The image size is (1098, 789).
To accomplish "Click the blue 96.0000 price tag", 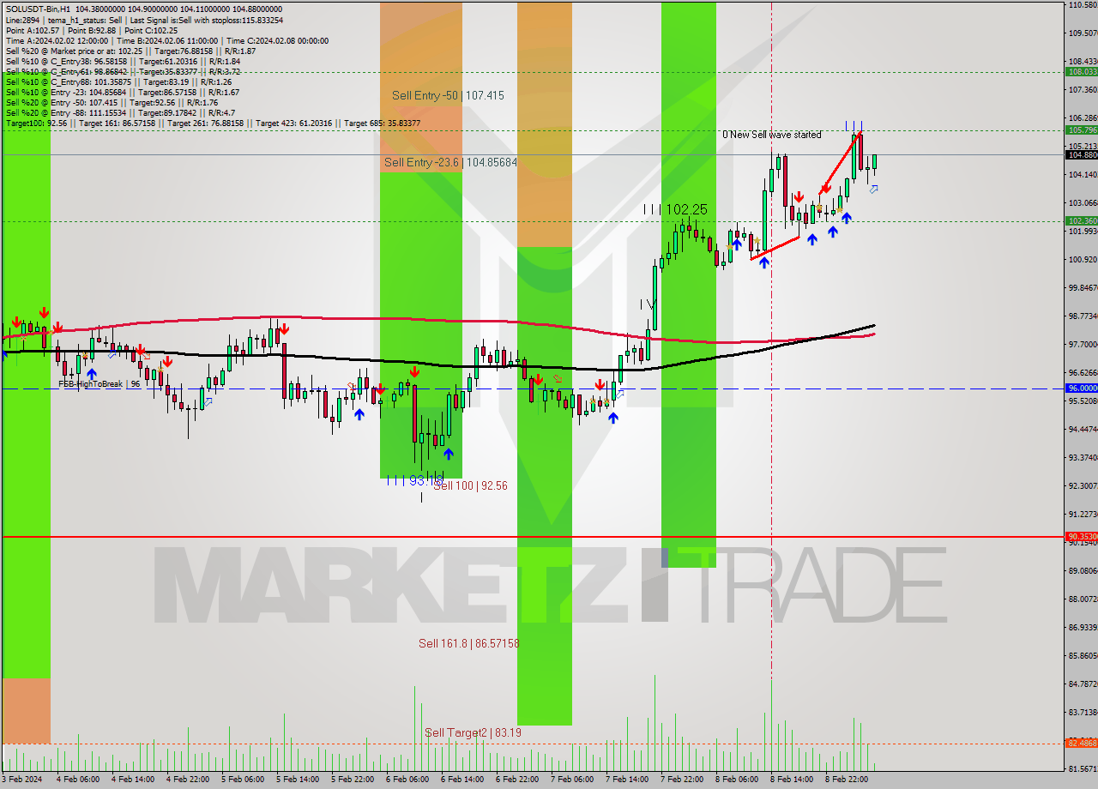I will tap(1082, 388).
